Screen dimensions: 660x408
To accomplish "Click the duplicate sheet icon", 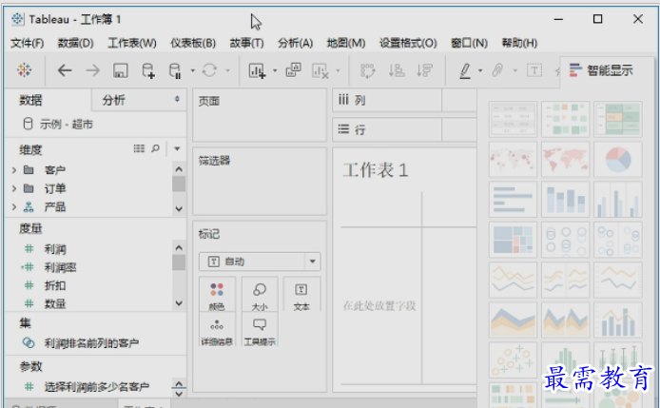I will pyautogui.click(x=293, y=69).
